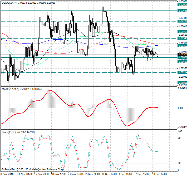Select the 30 Nov 12:00 date label
The height and width of the screenshot is (176, 187).
point(109,174)
